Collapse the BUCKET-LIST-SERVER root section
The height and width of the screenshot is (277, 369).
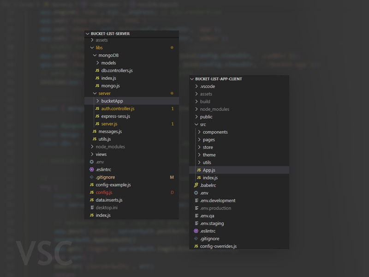click(88, 34)
